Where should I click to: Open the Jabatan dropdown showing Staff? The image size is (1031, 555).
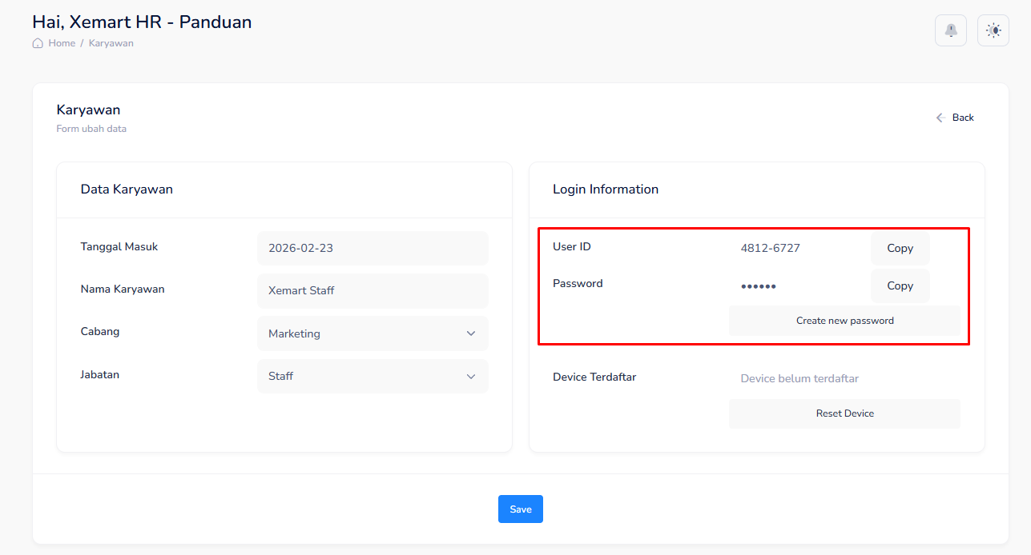(373, 376)
